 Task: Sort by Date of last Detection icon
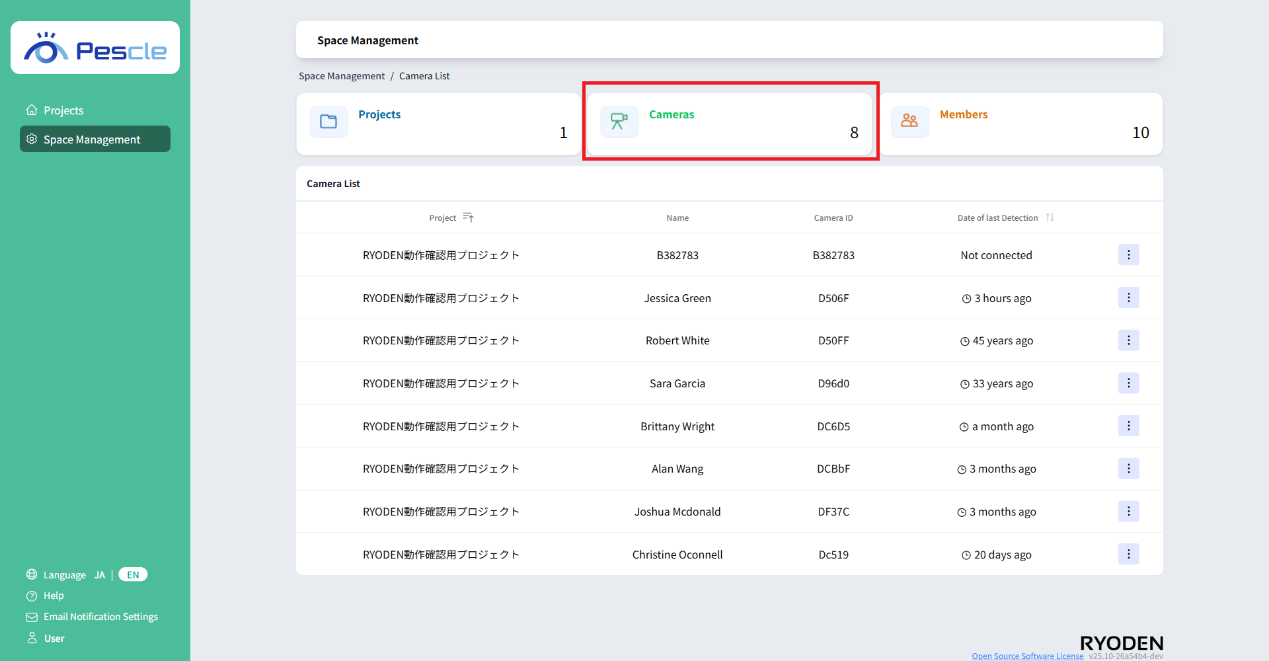point(1050,217)
